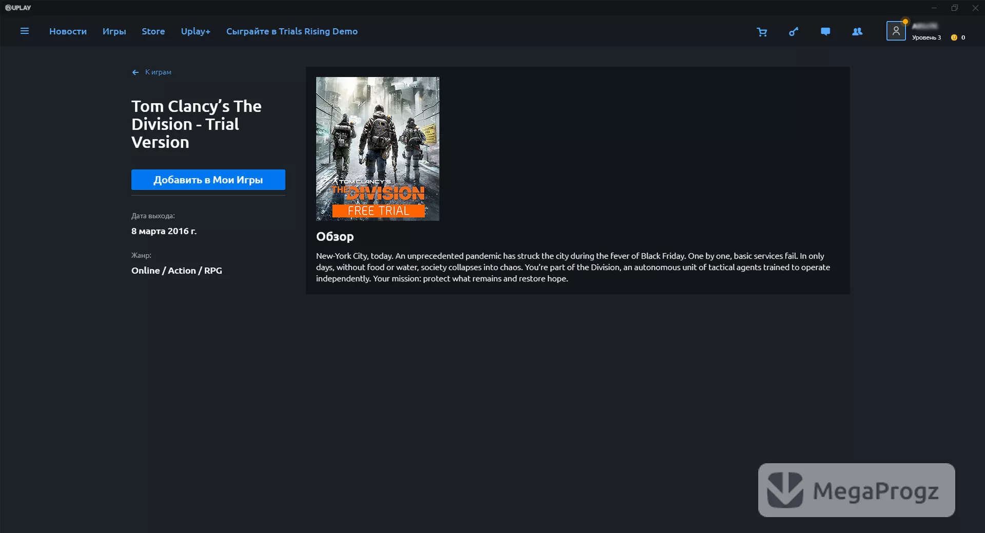Open the Uplay+ tab

[195, 31]
